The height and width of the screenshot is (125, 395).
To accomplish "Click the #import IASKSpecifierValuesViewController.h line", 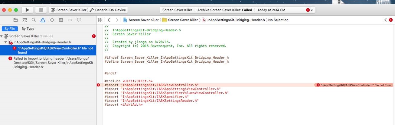I will (x=167, y=93).
